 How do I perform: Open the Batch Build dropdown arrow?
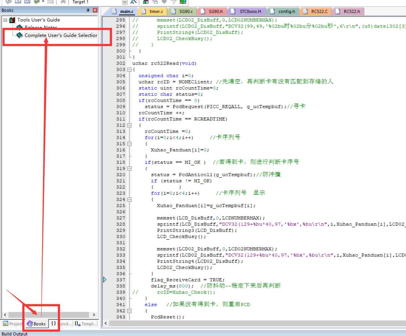pyautogui.click(x=43, y=2)
